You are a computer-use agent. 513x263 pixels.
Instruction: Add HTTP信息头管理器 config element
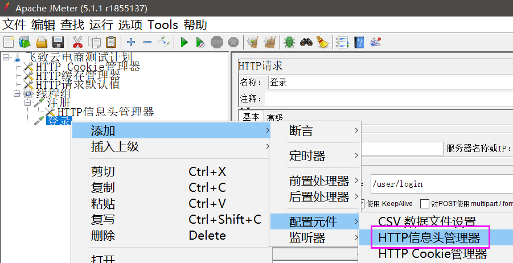click(429, 237)
